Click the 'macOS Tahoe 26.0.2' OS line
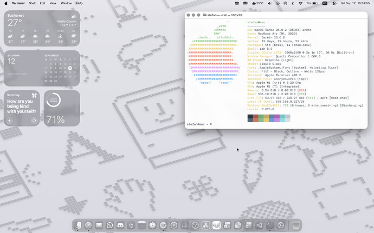Viewport: 374px width, 233px height. click(x=279, y=30)
